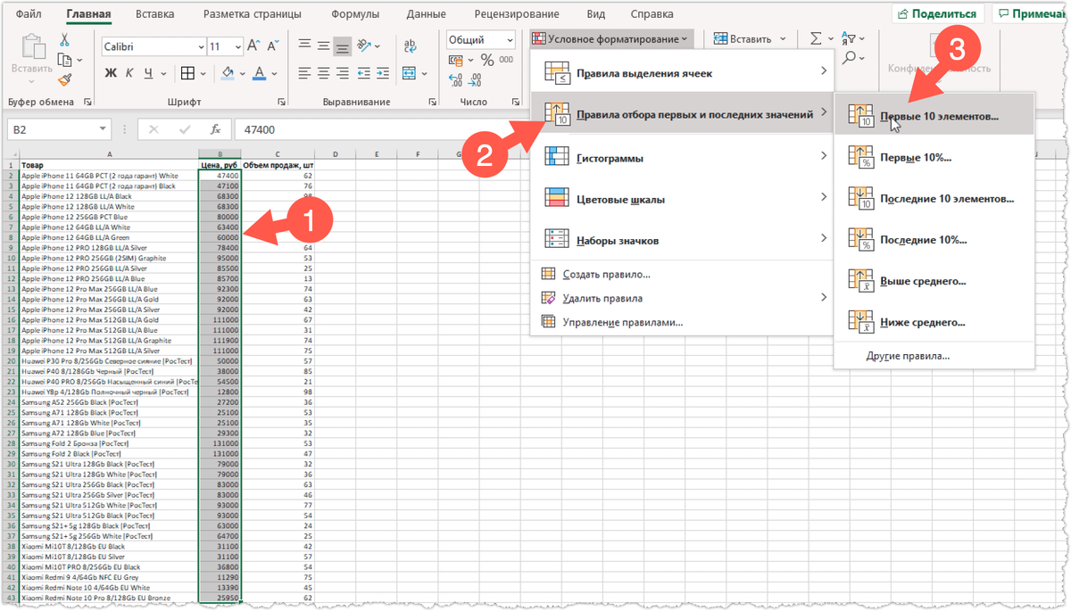Align text left icon
This screenshot has width=1071, height=611.
pos(304,73)
